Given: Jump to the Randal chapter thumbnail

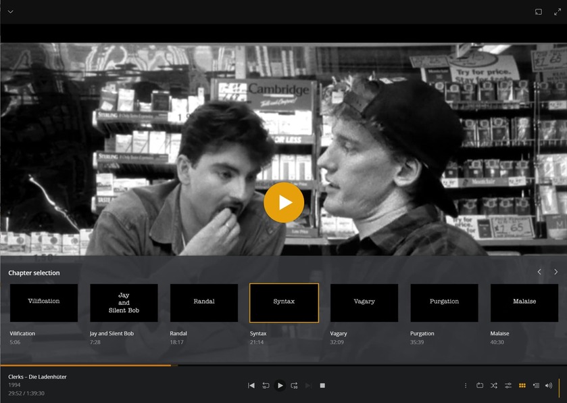Looking at the screenshot, I should 204,303.
